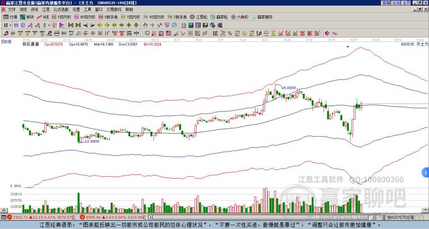Open the T数字表 tool
This screenshot has width=429, height=229.
tap(177, 17)
